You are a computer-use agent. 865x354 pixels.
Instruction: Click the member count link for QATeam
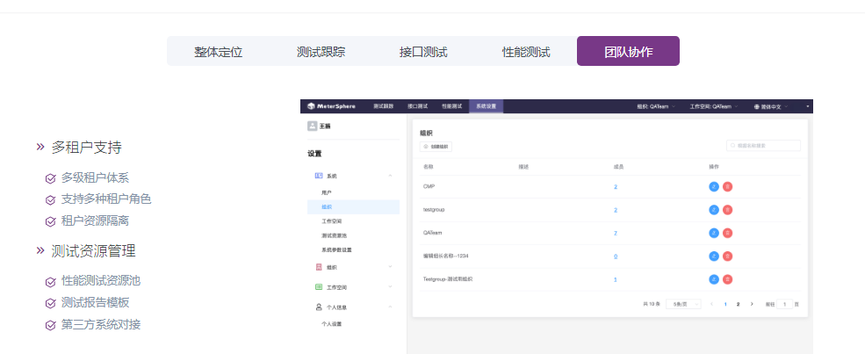point(616,234)
